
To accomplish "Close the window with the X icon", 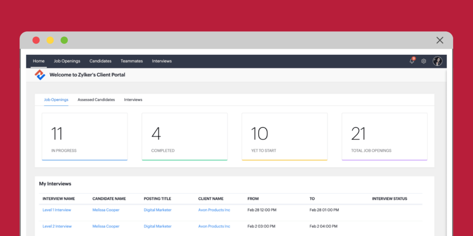I will pyautogui.click(x=440, y=41).
